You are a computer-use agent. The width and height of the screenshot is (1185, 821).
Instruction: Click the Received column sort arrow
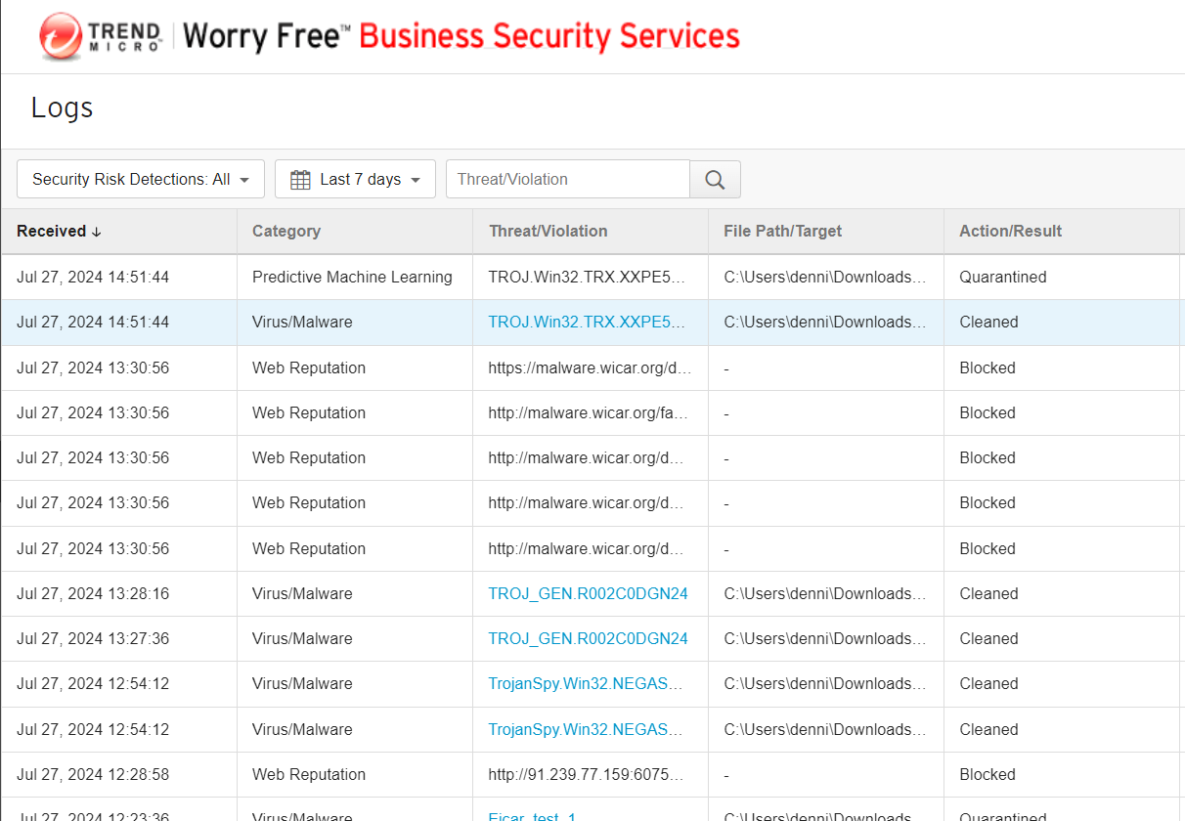click(96, 232)
